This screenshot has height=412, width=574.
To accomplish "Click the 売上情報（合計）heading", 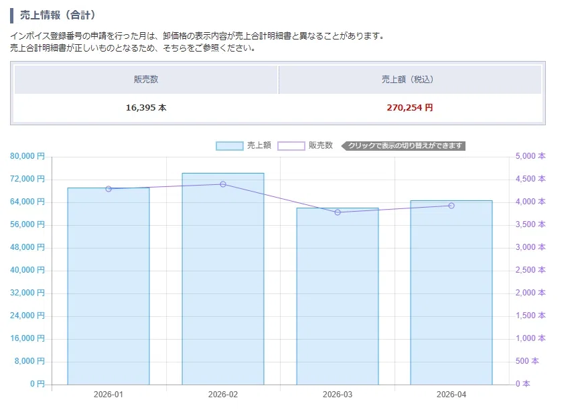I will click(x=58, y=15).
